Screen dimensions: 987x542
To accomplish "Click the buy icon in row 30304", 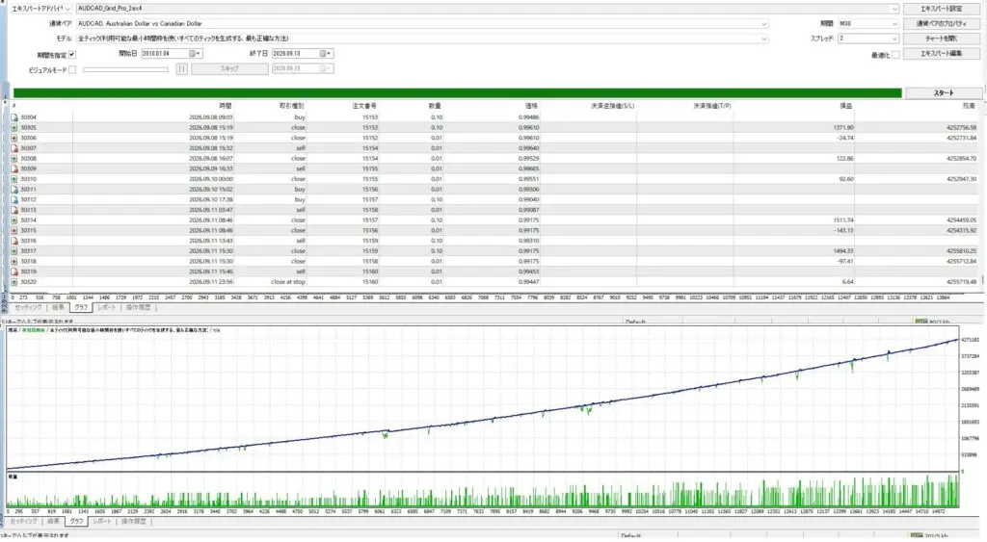I will click(x=13, y=117).
